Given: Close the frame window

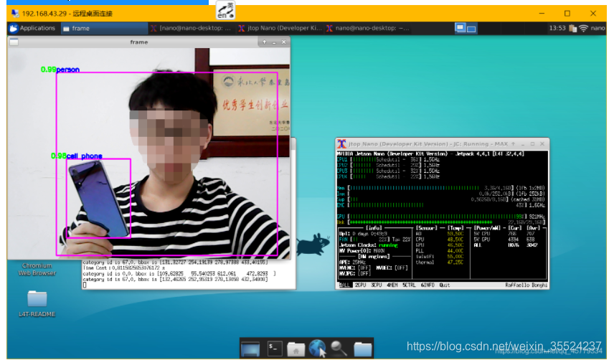Looking at the screenshot, I should (284, 42).
